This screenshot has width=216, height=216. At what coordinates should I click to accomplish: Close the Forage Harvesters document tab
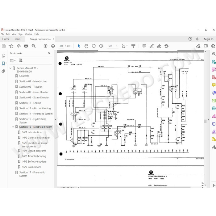[x=53, y=39]
